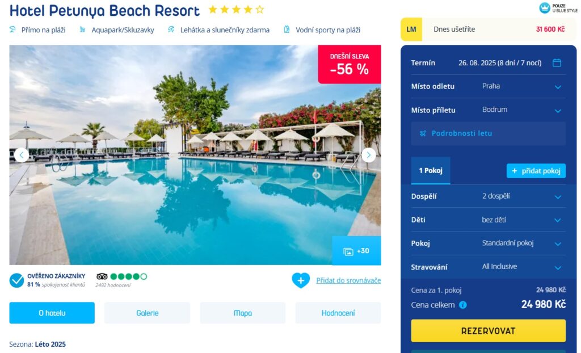581x353 pixels.
Task: Go to the previous gallery photo arrow
Action: click(x=22, y=155)
